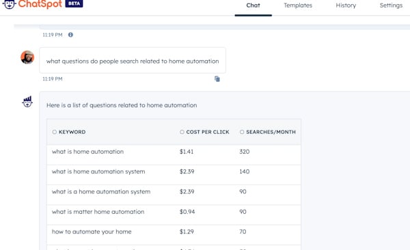
Task: Click the $1.41 cost per click value
Action: [187, 152]
